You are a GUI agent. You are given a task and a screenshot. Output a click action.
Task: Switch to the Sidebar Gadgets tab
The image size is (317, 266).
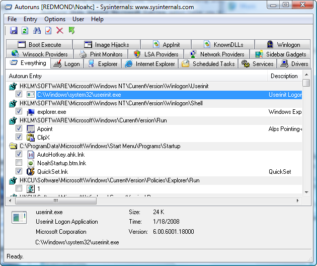point(280,54)
